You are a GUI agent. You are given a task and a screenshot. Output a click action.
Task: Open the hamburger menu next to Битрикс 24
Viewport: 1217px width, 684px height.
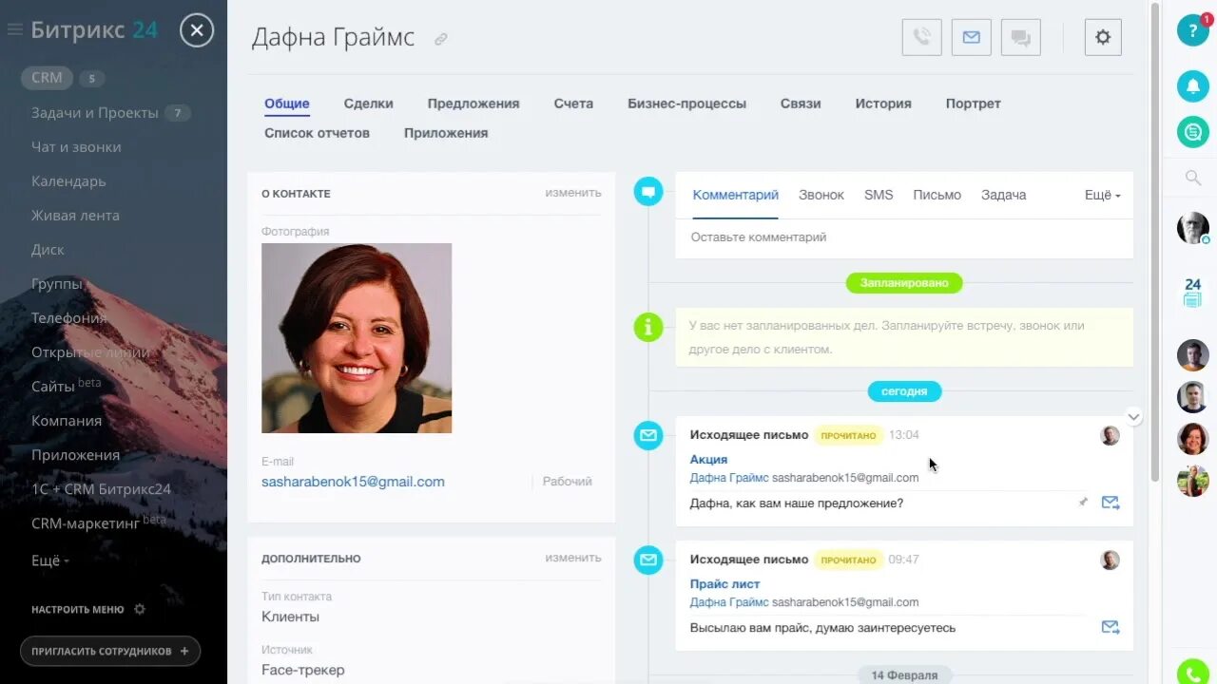coord(14,29)
